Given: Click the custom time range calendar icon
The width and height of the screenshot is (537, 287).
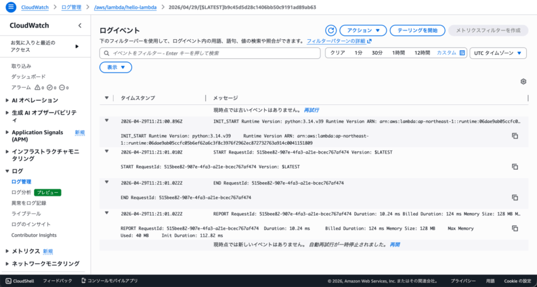Looking at the screenshot, I should tap(462, 53).
